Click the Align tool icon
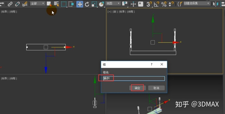Screen dimensions: 225x114 (222, 4)
